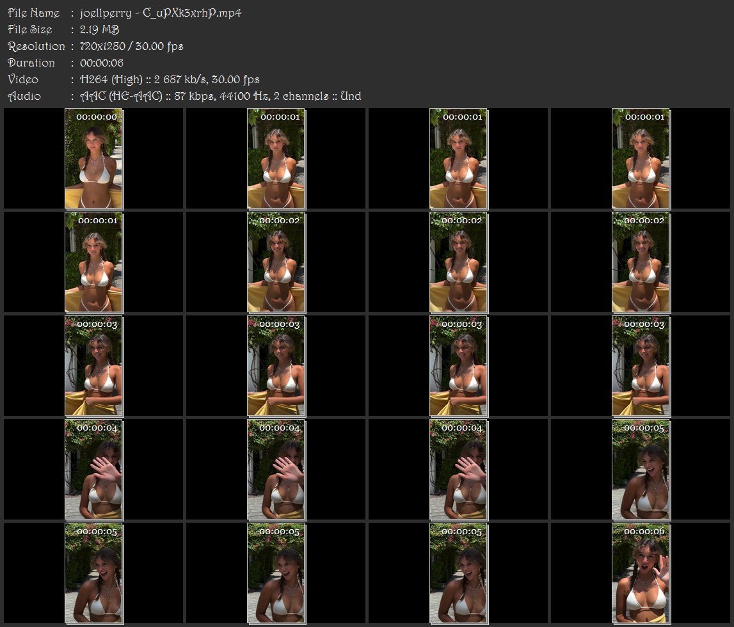Select the 00:00:01 thumbnail beside the 00:00:02 frames
This screenshot has height=627, width=734.
[93, 262]
